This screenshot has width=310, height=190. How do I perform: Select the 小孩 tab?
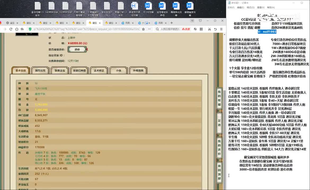click(118, 70)
